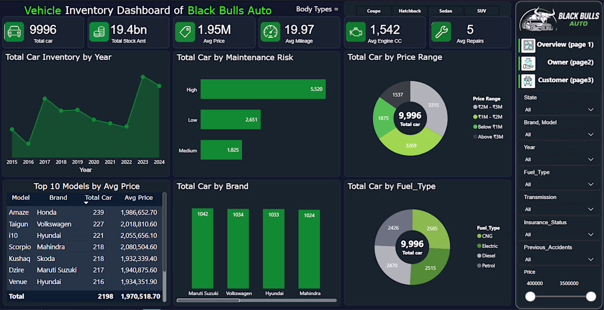604x310 pixels.
Task: Select the Volkswagen brand bar
Action: point(238,249)
